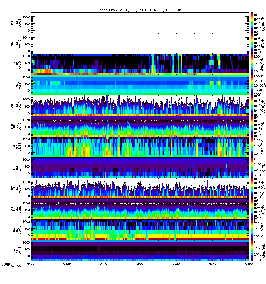
Task: Click the the fbk edc12 spectrogram panel
Action: [x=140, y=230]
